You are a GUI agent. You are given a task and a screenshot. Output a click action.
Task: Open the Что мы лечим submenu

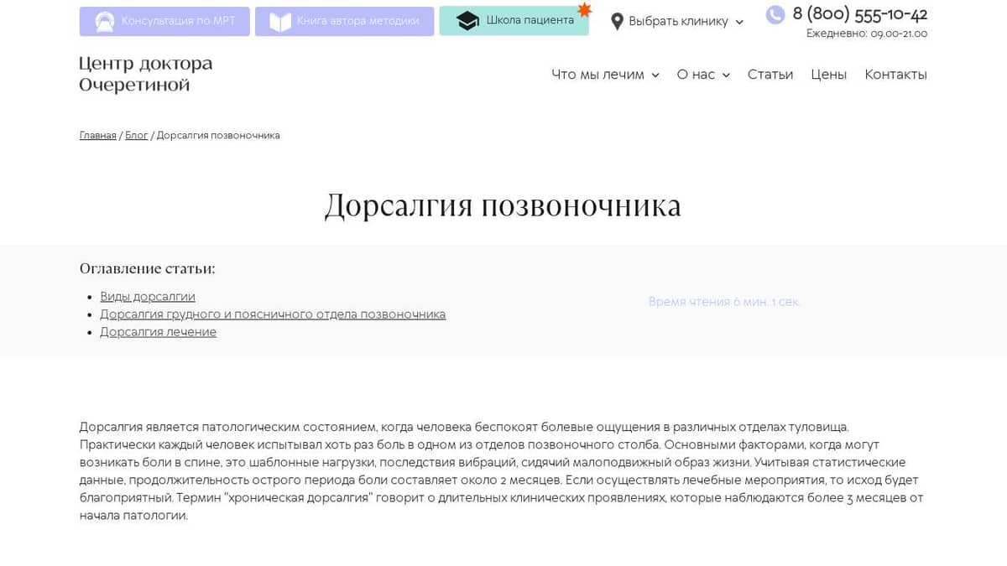pyautogui.click(x=605, y=75)
